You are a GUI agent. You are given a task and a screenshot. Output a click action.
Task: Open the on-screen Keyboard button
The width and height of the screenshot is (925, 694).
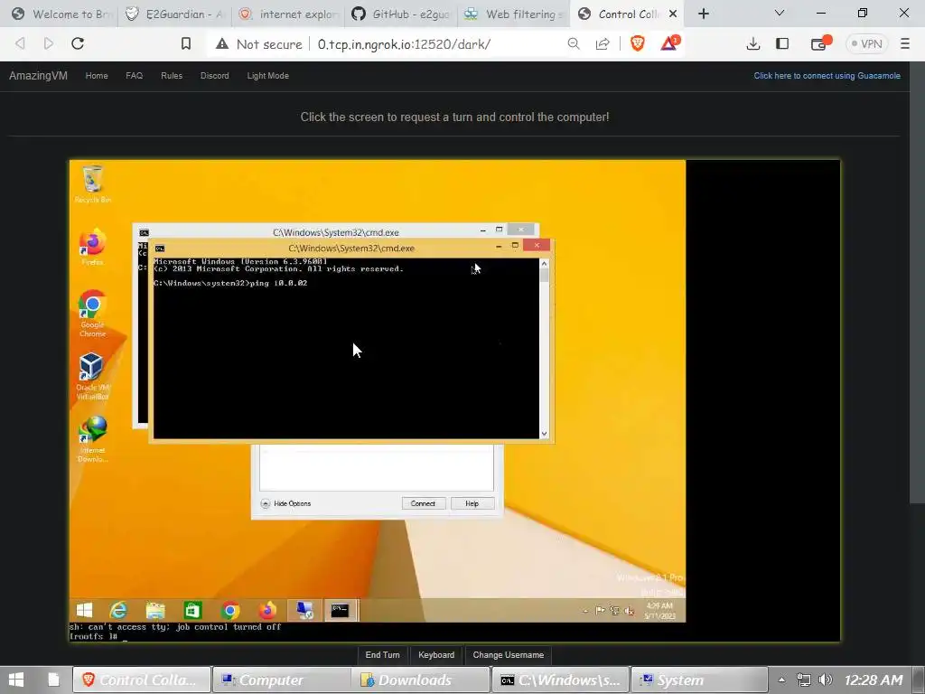point(436,655)
